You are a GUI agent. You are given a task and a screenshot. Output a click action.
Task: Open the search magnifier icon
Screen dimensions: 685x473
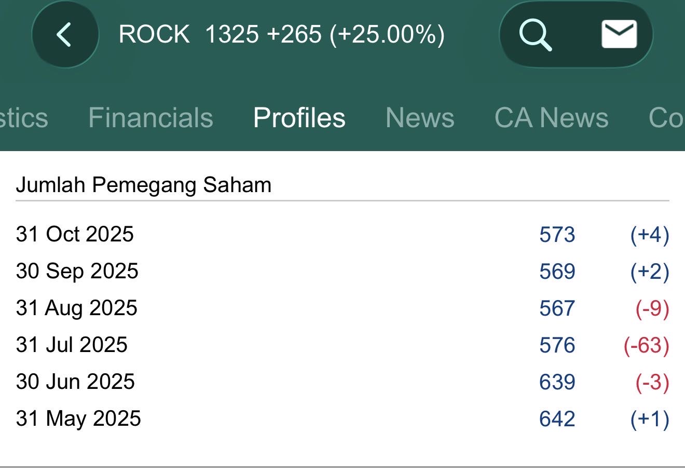(x=535, y=35)
